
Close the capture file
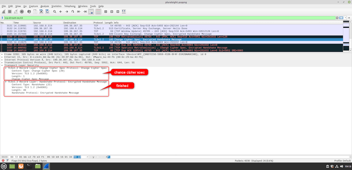pos(41,11)
